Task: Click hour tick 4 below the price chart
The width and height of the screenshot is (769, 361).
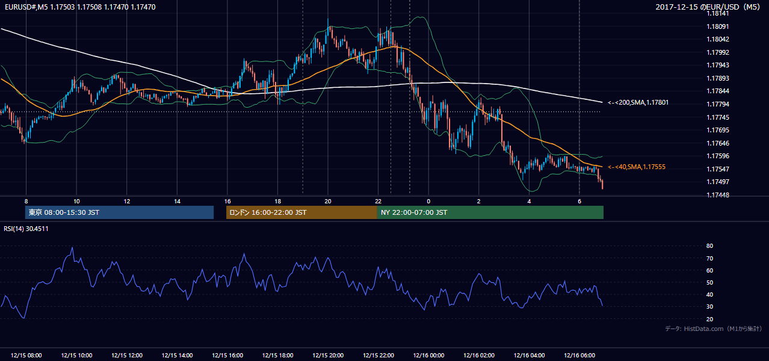Action: (529, 201)
